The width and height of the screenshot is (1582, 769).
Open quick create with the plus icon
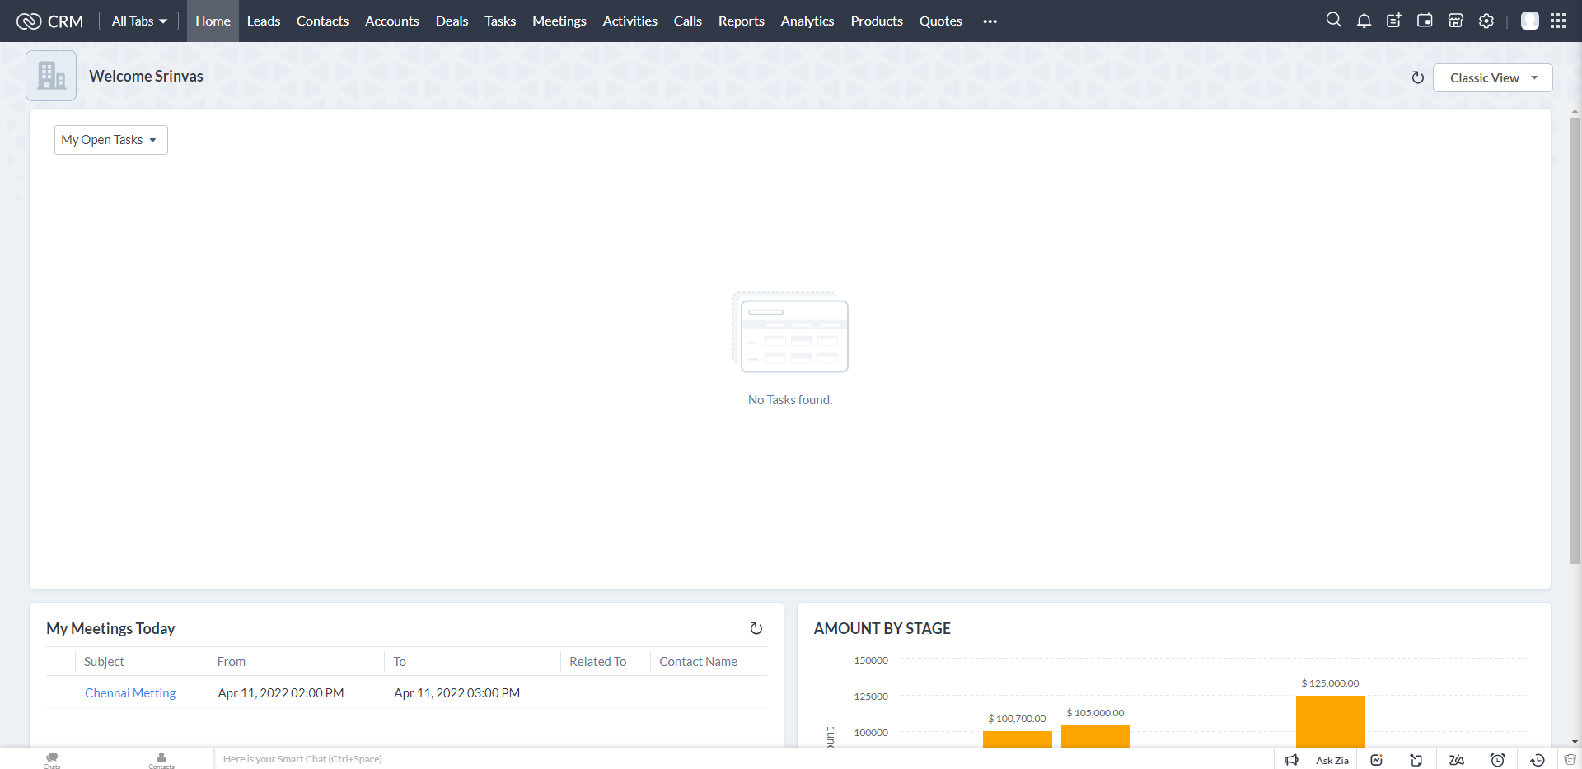1393,20
